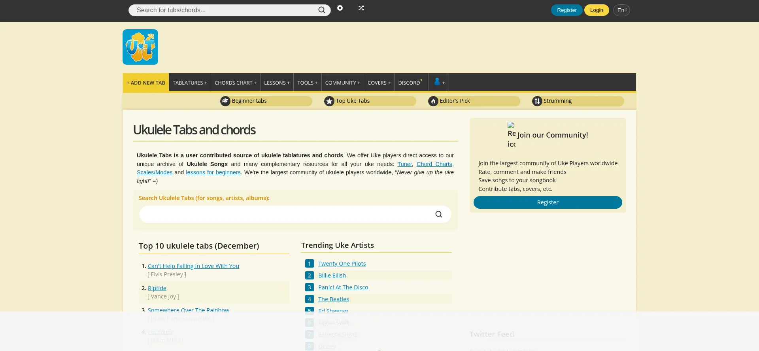Screen dimensions: 759x351
Task: Click the Editor's Pick flame icon
Action: pyautogui.click(x=433, y=101)
